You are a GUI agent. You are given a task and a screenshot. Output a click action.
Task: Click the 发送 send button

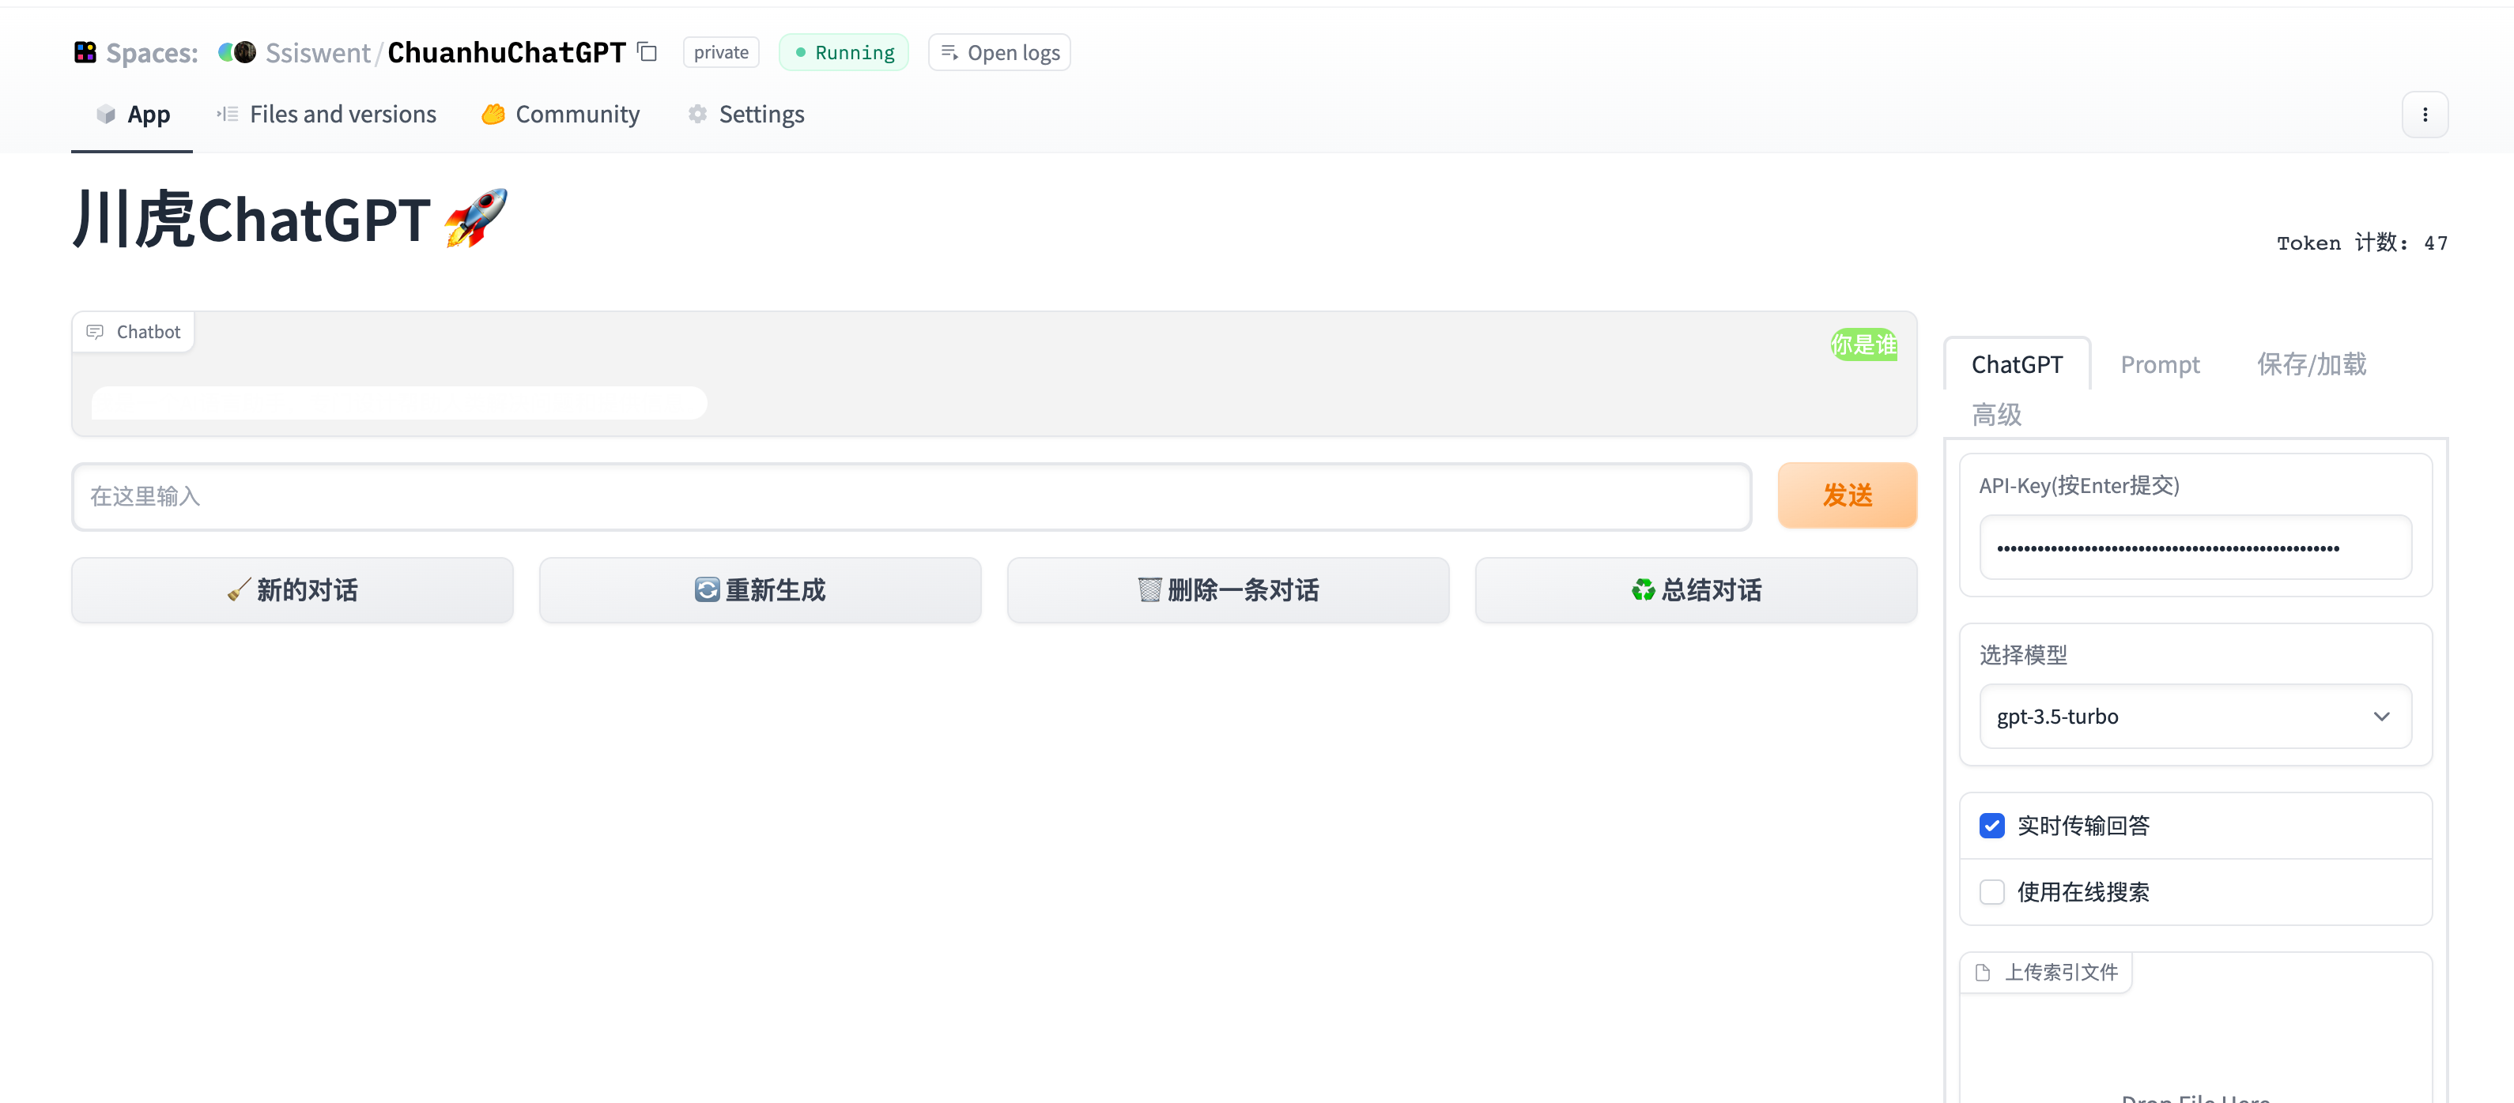pos(1847,495)
